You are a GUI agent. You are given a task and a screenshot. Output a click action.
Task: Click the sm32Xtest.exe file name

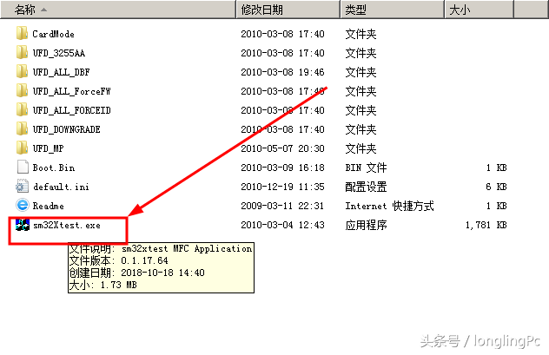point(67,226)
